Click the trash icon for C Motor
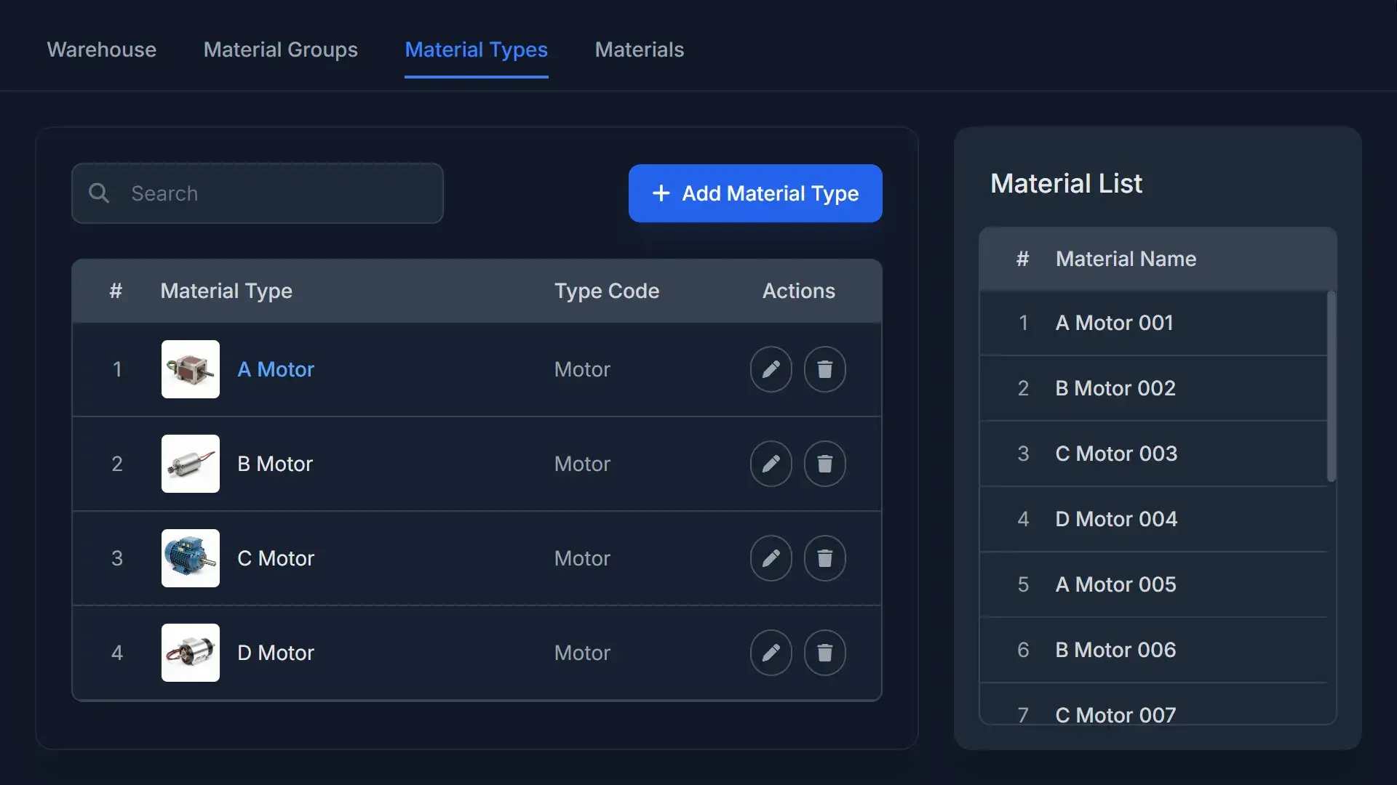The width and height of the screenshot is (1397, 785). (x=824, y=558)
